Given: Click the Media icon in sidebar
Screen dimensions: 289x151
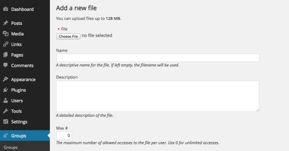Looking at the screenshot, I should 6,34.
